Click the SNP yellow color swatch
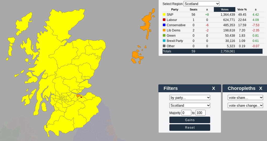The image size is (267, 141). [x=164, y=15]
